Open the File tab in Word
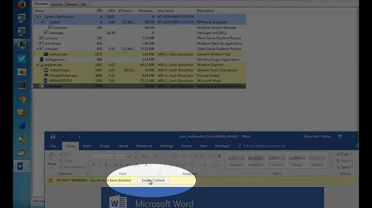Viewport: 372px width, 208px height. tap(53, 146)
